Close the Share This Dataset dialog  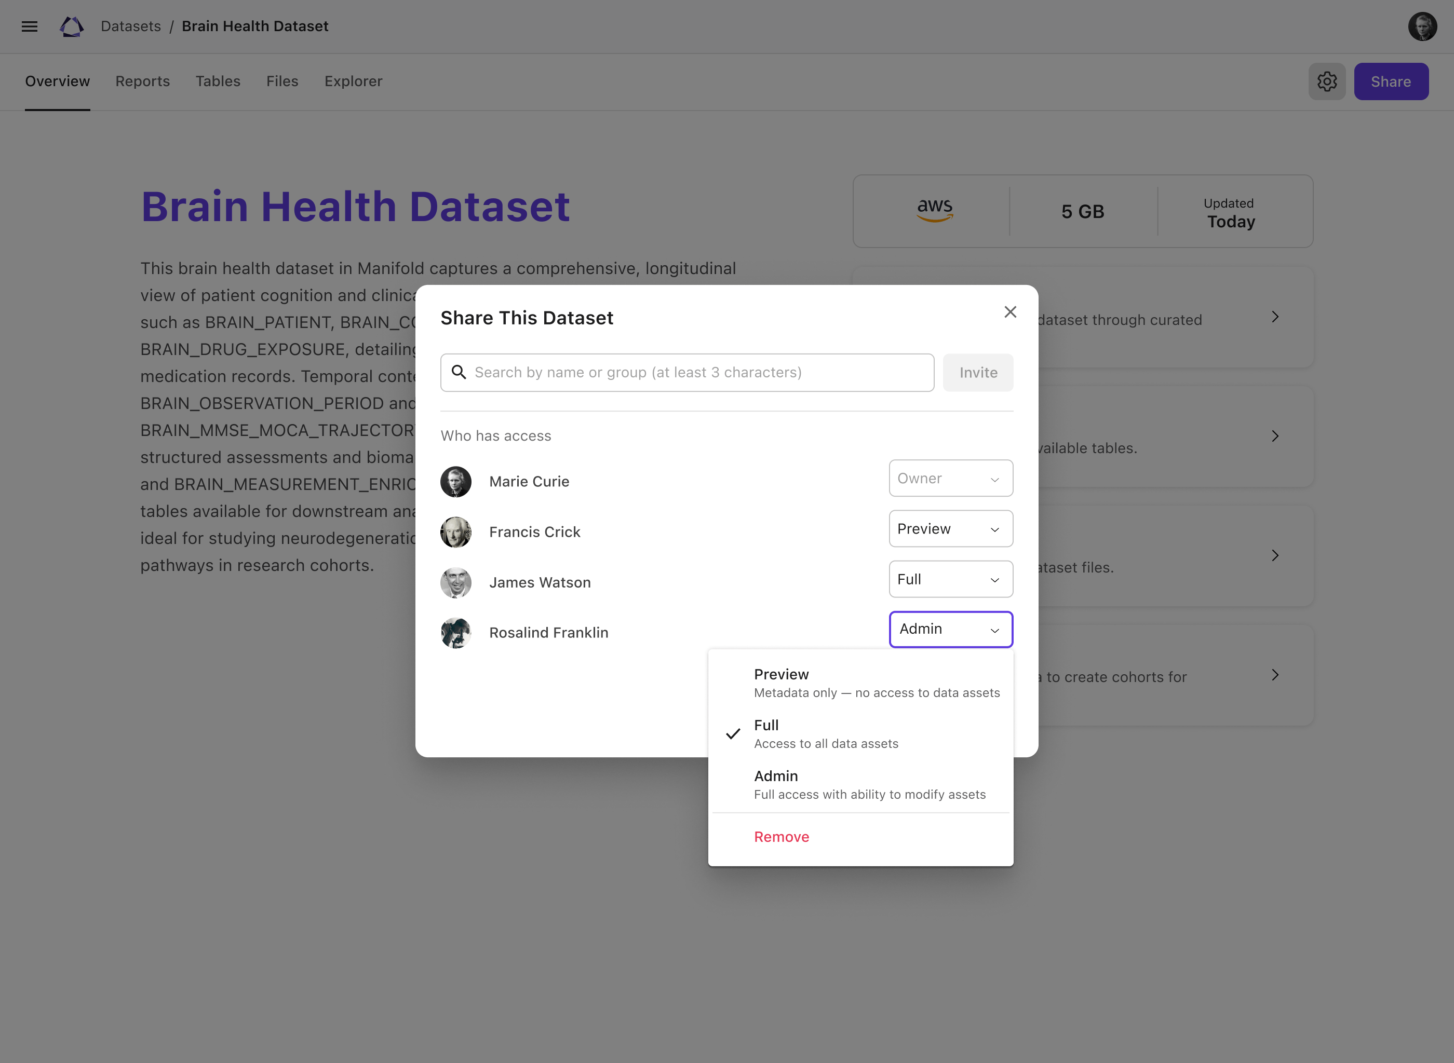[1010, 312]
